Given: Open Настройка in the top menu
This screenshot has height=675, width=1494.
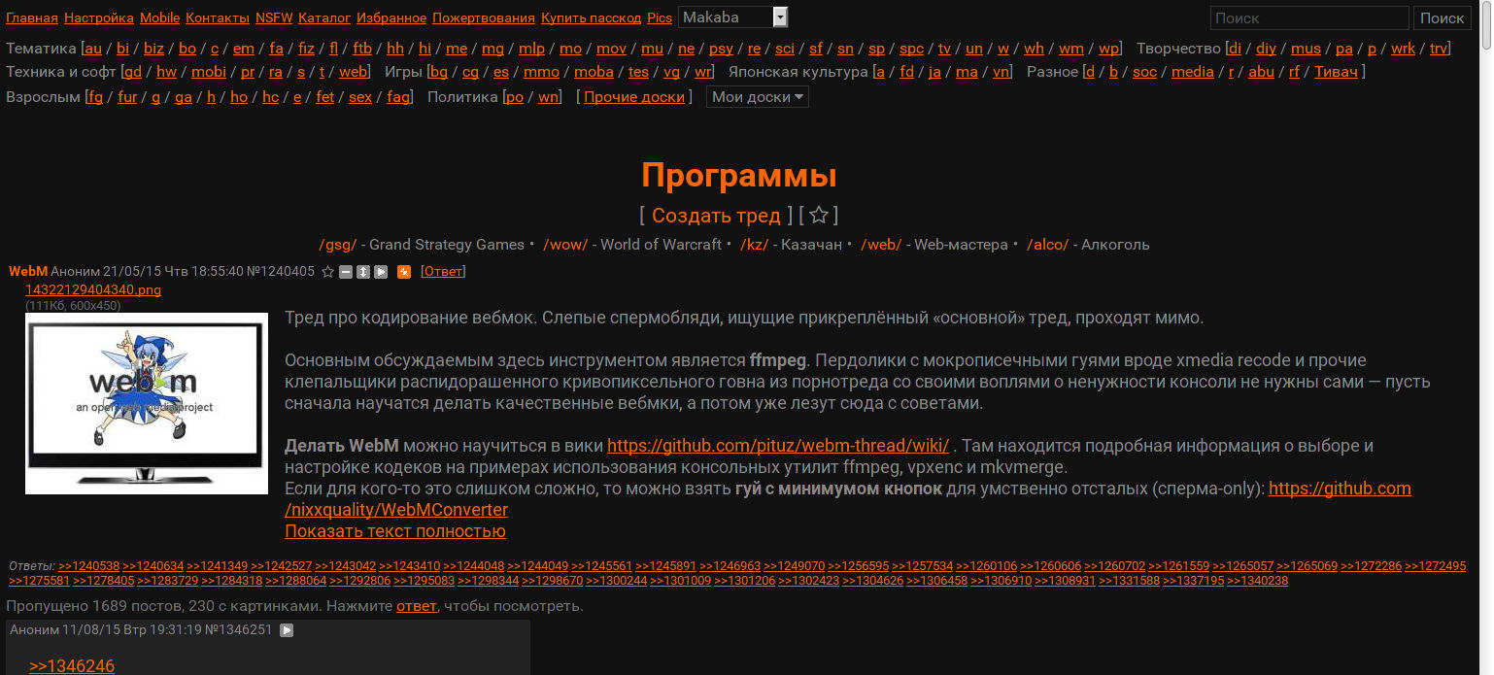Looking at the screenshot, I should point(99,17).
